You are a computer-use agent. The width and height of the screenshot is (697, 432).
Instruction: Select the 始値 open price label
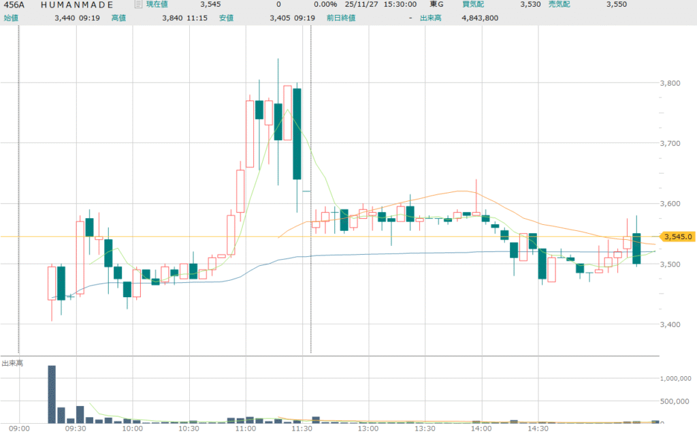point(12,18)
